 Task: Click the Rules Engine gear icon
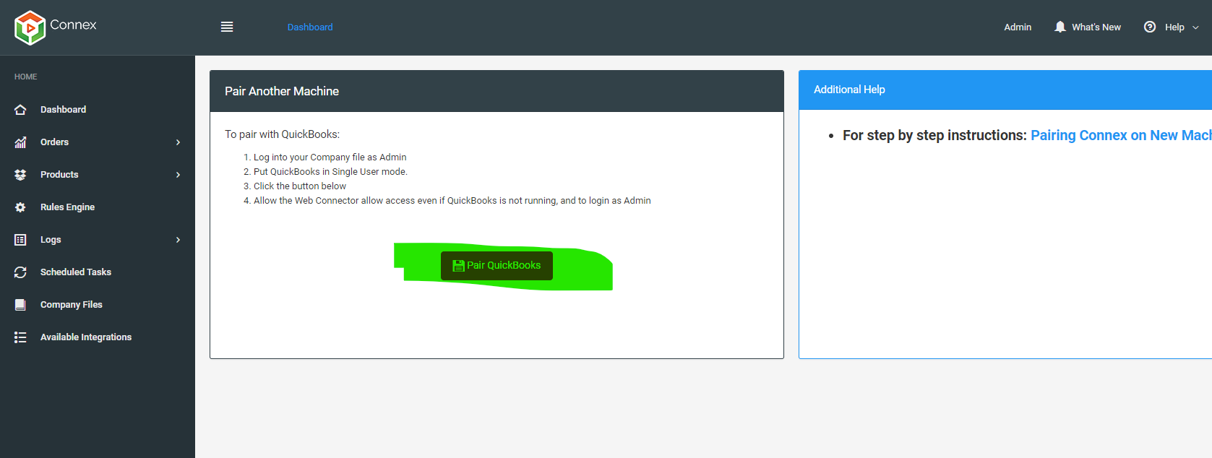point(20,207)
